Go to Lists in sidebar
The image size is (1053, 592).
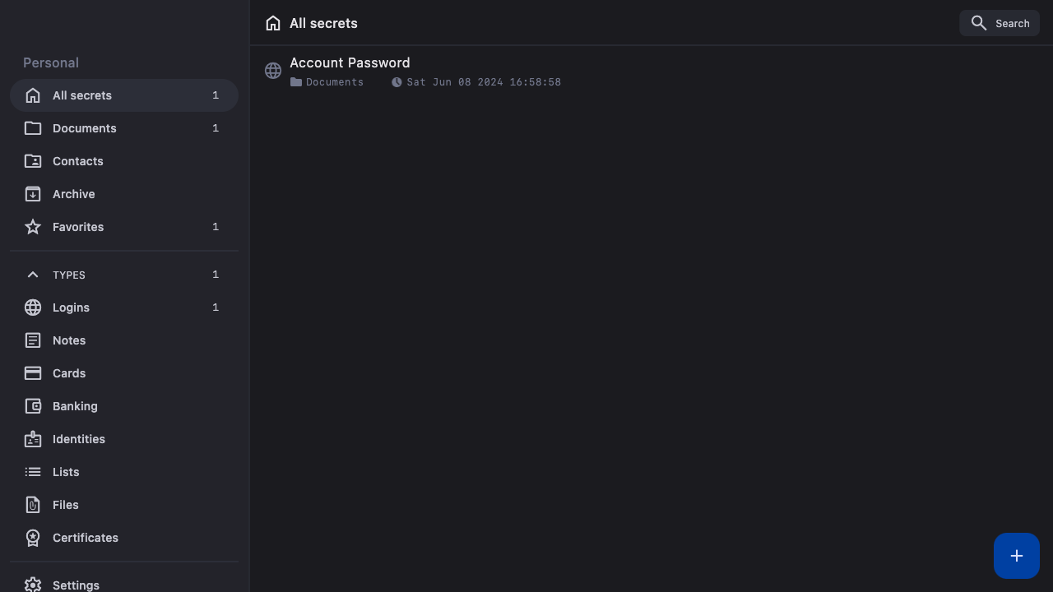click(x=66, y=472)
